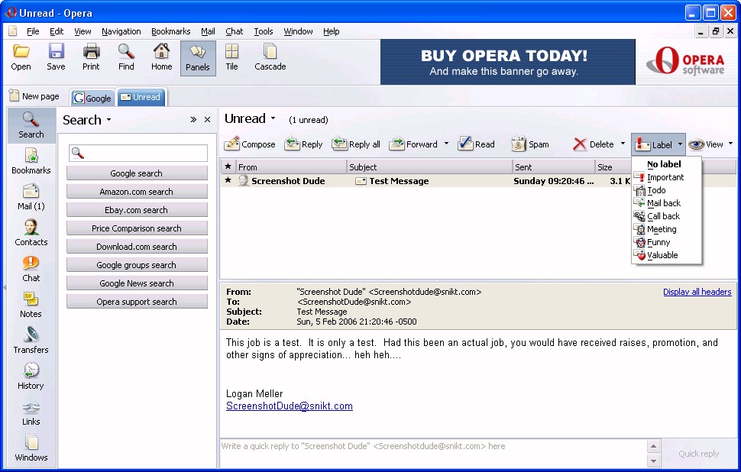Click the Compose mail icon
The image size is (741, 472).
coord(233,144)
